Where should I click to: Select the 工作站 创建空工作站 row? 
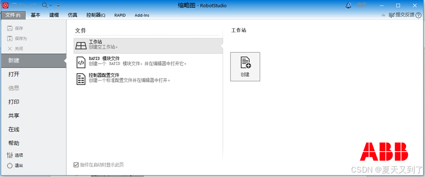click(148, 46)
